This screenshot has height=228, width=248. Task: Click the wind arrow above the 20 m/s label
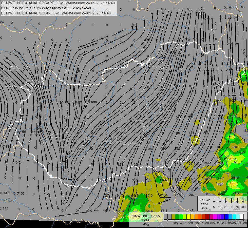(x=225, y=200)
